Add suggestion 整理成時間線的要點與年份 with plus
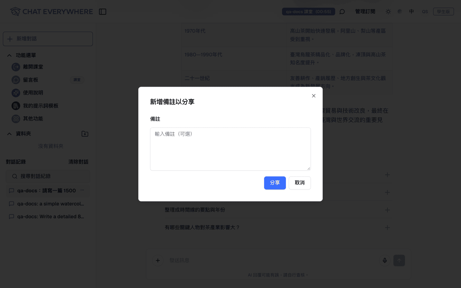 click(387, 210)
